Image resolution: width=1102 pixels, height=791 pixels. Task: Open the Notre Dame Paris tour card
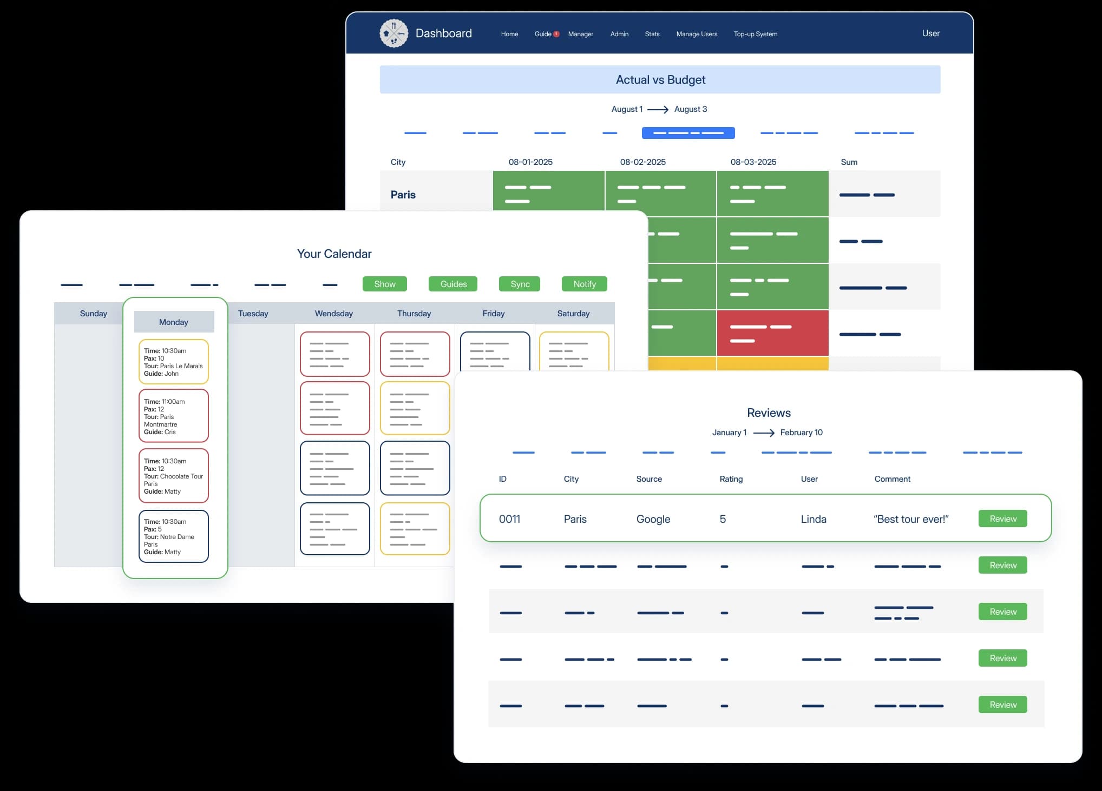(x=174, y=536)
